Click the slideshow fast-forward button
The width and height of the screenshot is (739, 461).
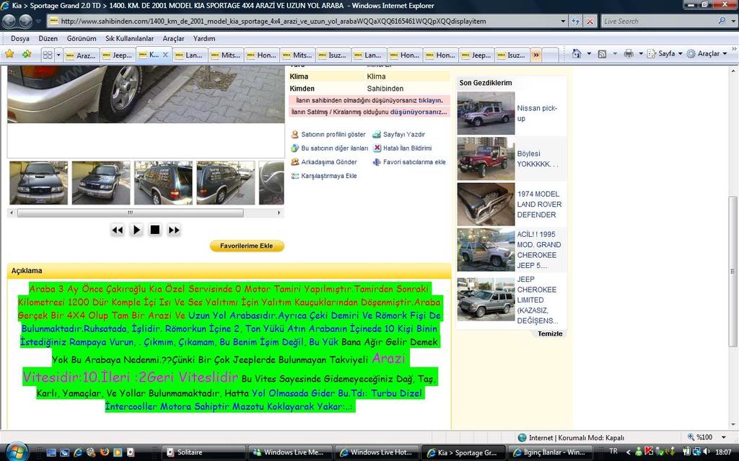pos(174,230)
